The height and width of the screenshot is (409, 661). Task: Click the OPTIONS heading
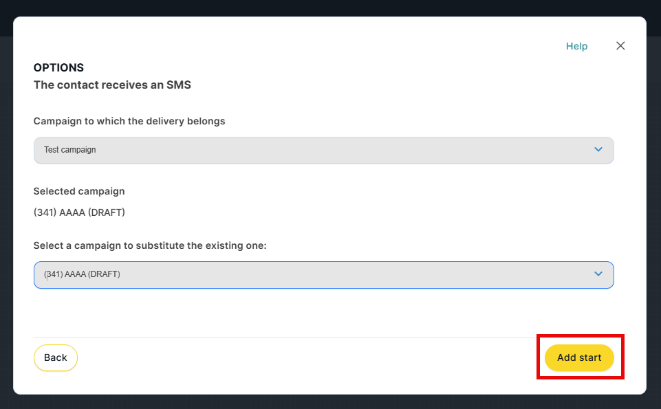(x=58, y=68)
